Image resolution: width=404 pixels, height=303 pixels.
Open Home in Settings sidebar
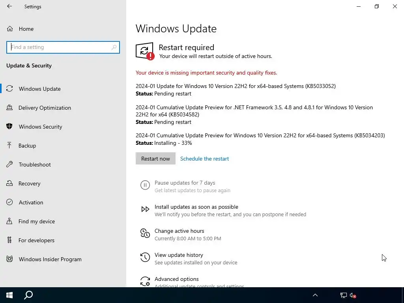63,29
